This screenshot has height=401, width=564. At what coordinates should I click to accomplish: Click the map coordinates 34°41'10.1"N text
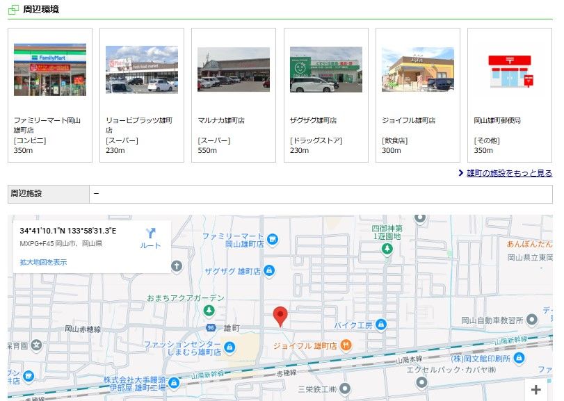click(68, 231)
